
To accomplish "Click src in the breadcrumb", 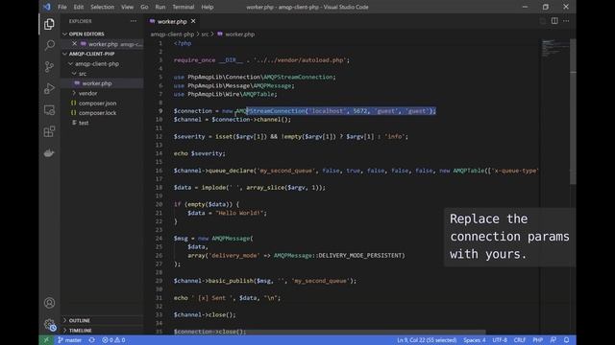I will click(x=205, y=34).
